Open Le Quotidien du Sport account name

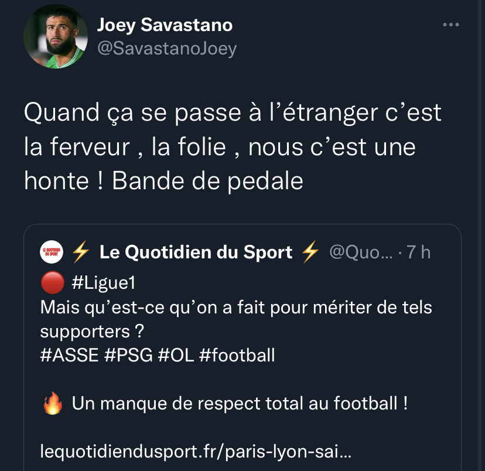click(196, 252)
